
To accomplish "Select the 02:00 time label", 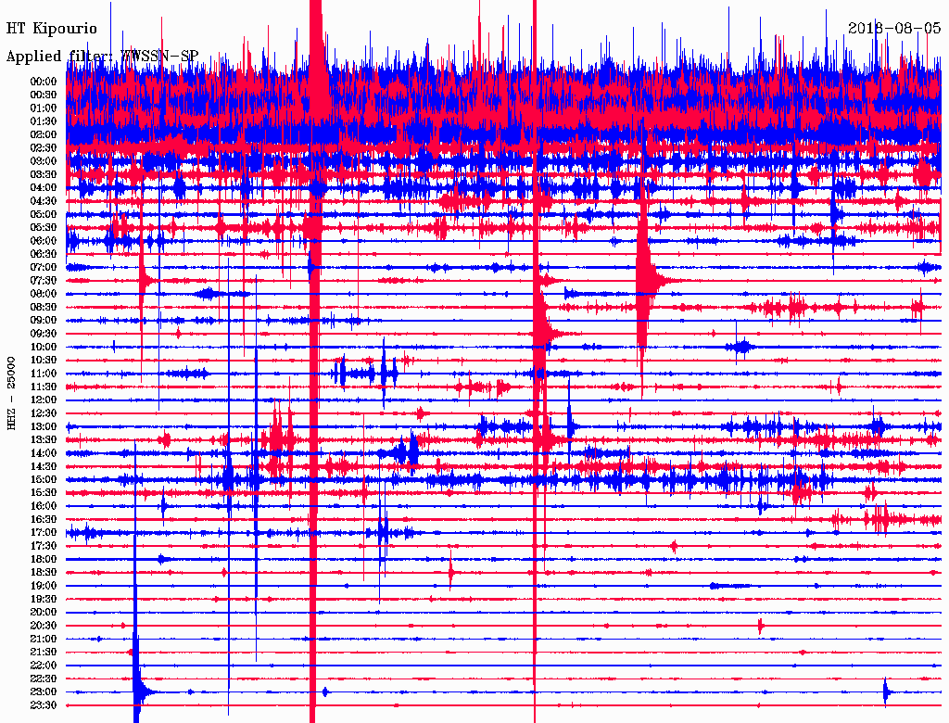I will click(x=44, y=135).
